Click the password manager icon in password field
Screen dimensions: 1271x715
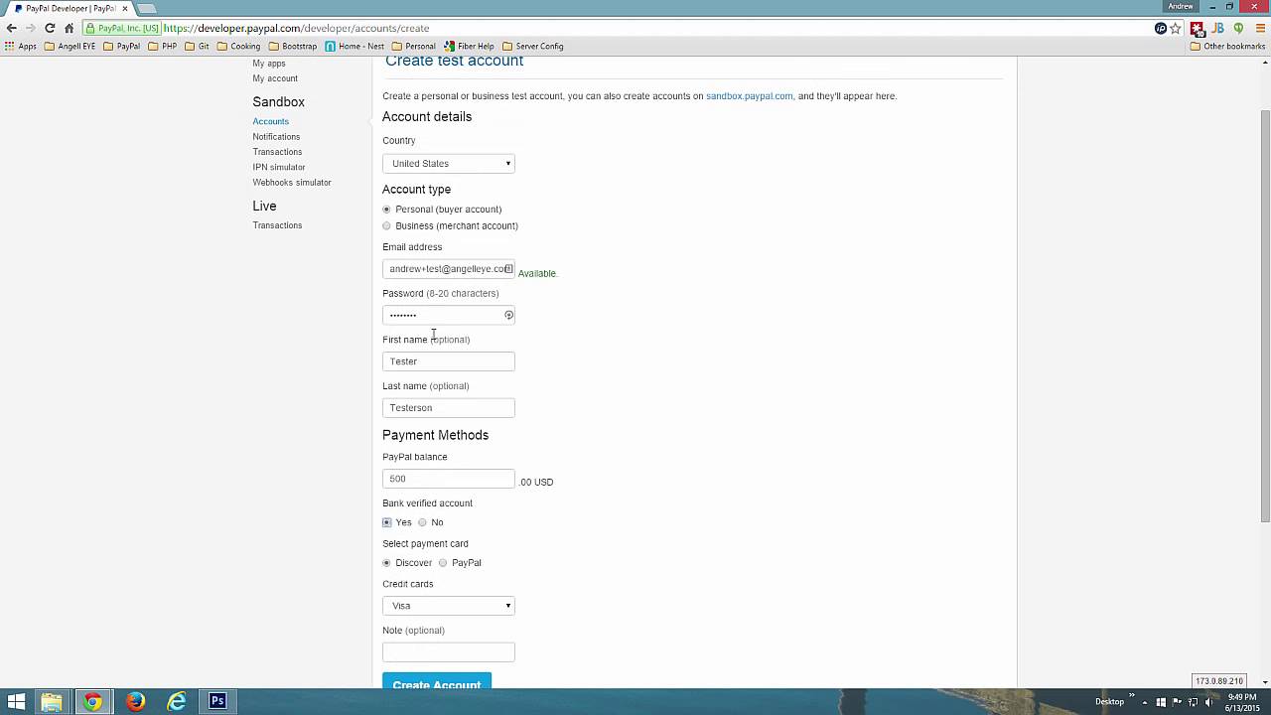[x=508, y=315]
